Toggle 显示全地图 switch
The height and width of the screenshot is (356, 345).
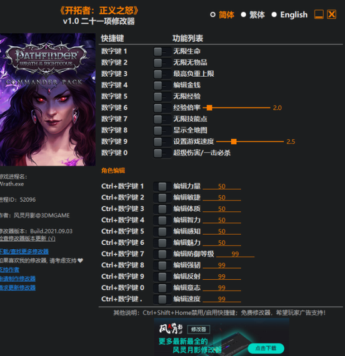pyautogui.click(x=162, y=131)
